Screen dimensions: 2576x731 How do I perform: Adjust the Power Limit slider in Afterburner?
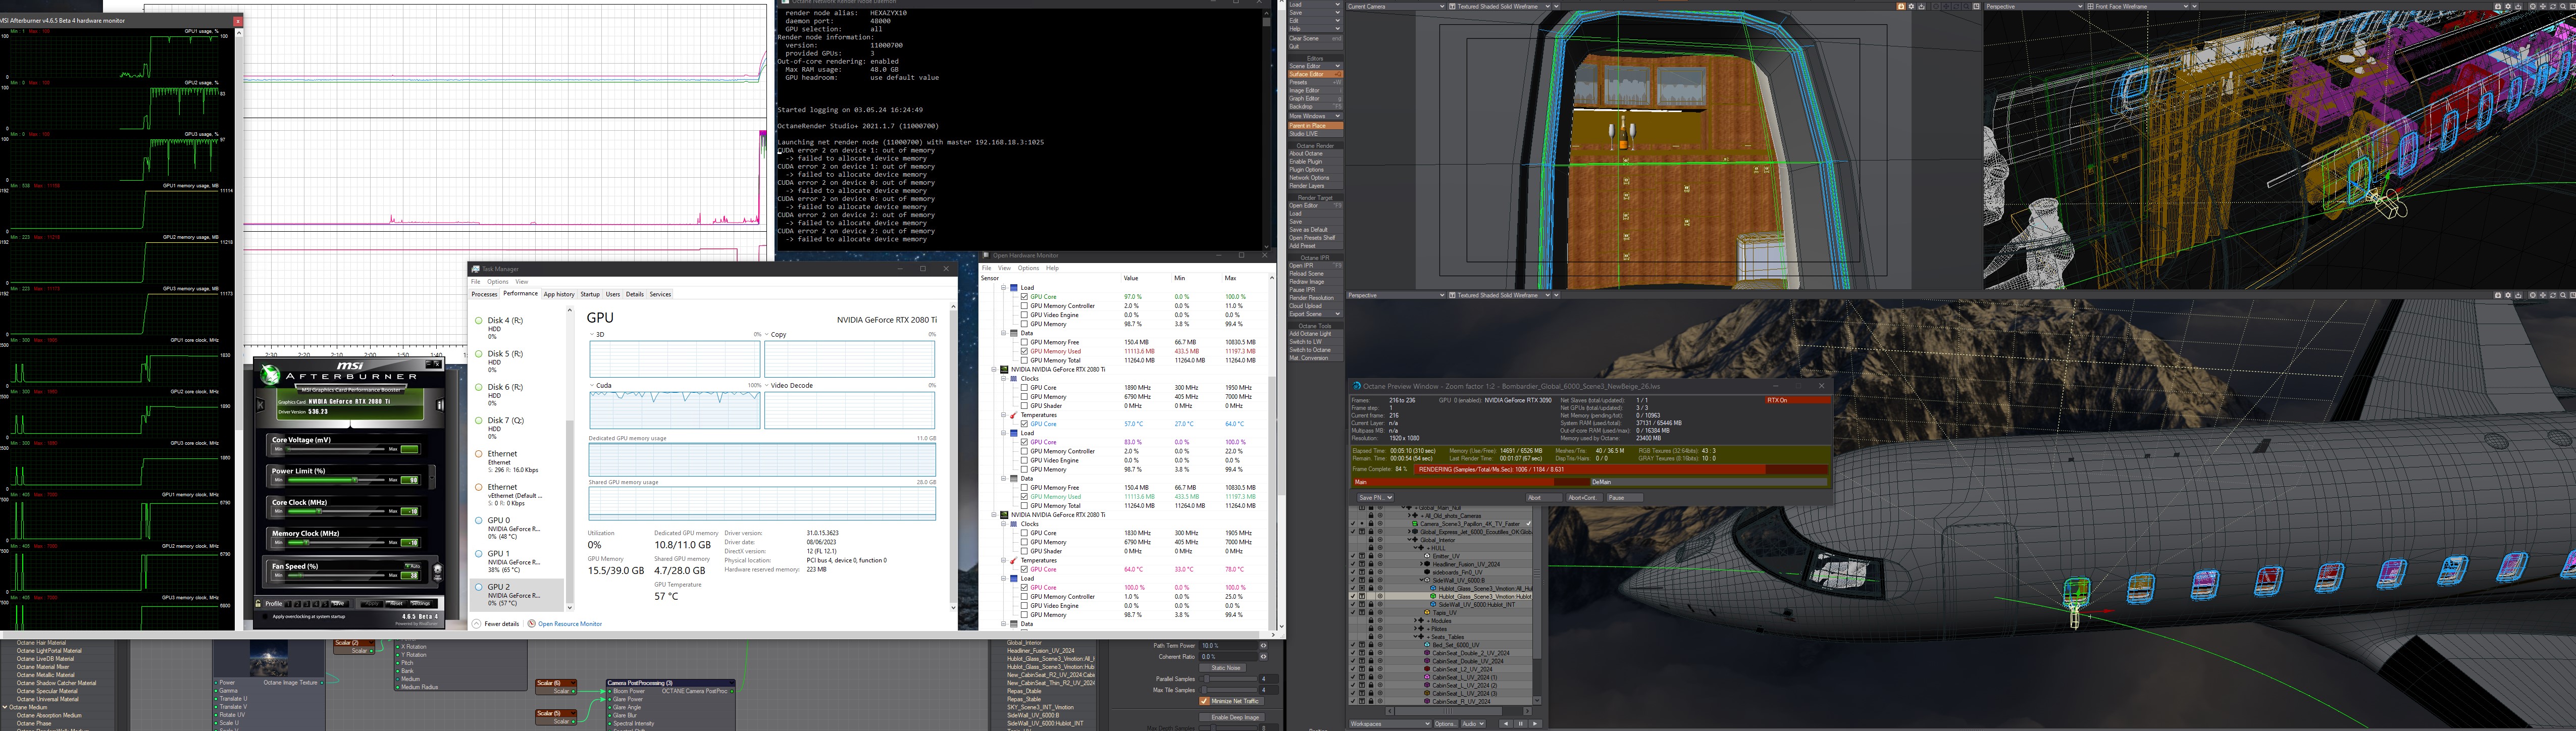[x=354, y=480]
